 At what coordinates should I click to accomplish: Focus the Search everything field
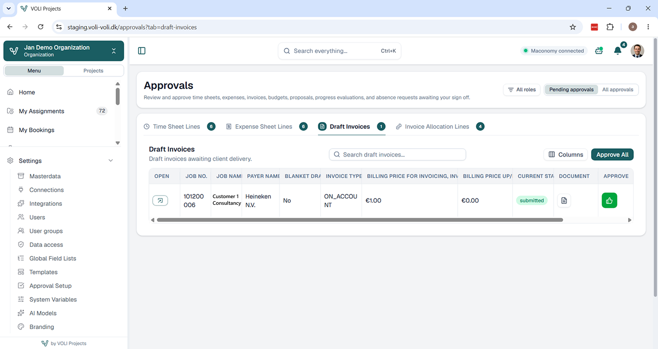click(x=340, y=51)
